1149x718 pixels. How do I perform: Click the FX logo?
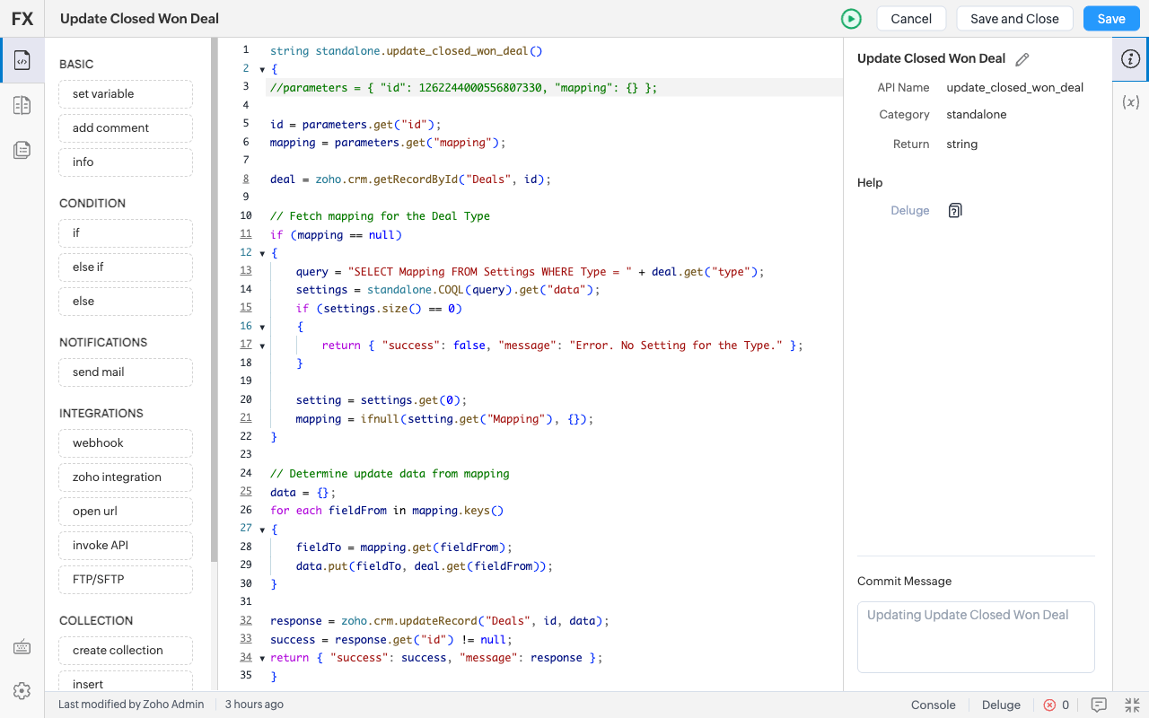(x=22, y=19)
